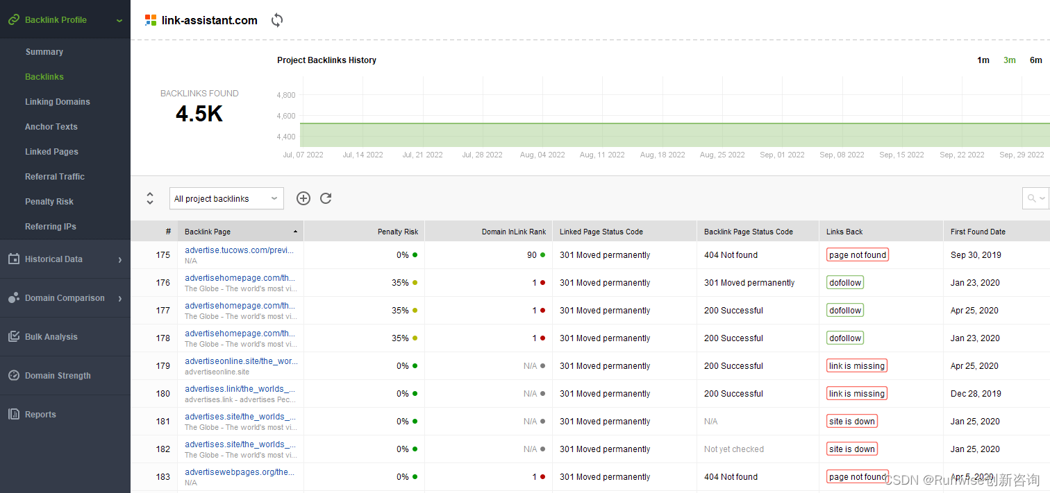
Task: Open Bulk Analysis module
Action: 51,337
